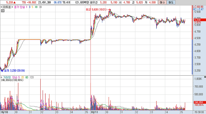Click the 최우선 best quote label
This screenshot has width=206, height=114.
pos(94,2)
